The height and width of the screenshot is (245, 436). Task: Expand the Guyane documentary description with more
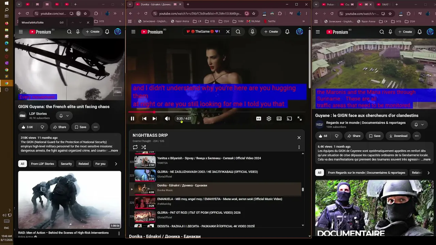pyautogui.click(x=426, y=160)
